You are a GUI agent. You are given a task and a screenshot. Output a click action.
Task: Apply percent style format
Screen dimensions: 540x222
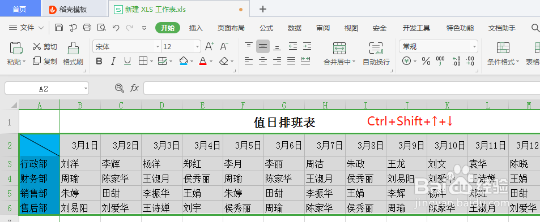(426, 62)
